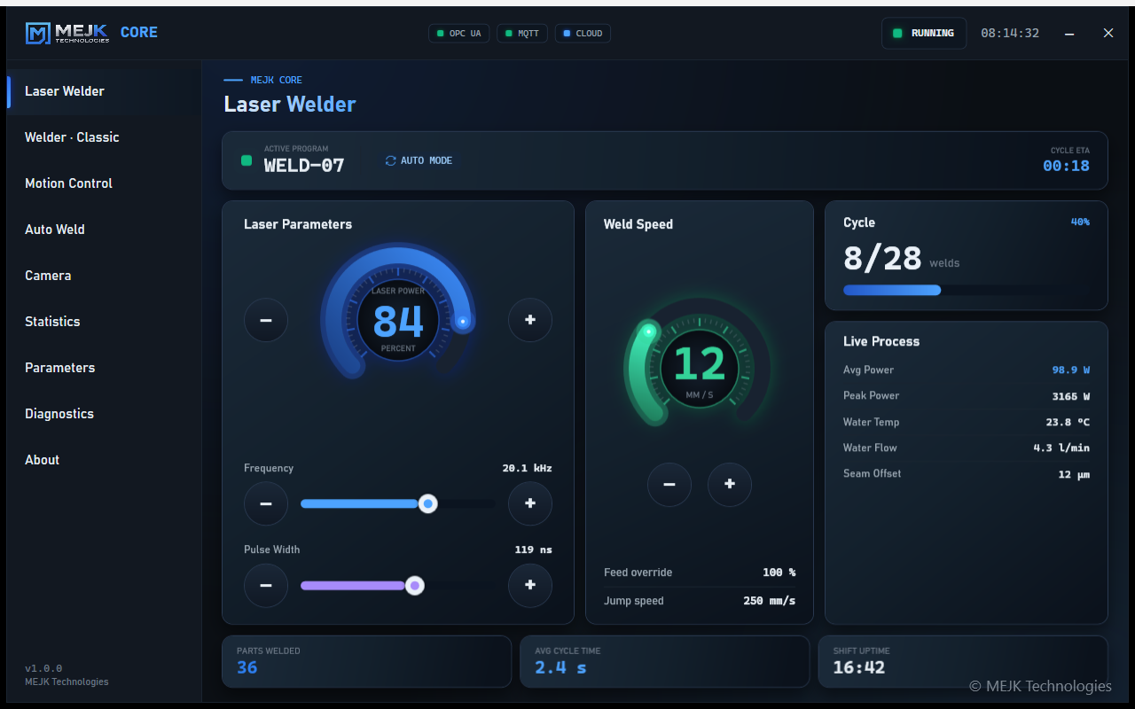Decrease weld speed with minus button

669,485
